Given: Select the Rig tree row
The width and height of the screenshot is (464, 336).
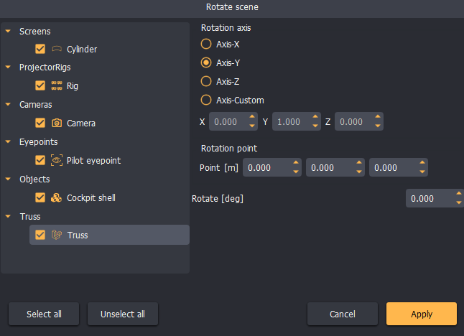Looking at the screenshot, I should coord(109,85).
